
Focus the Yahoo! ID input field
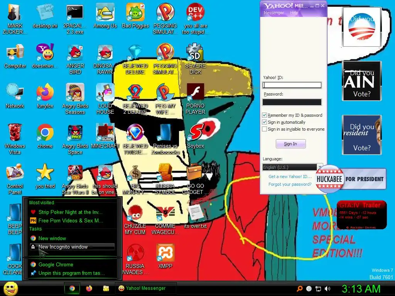click(x=292, y=85)
